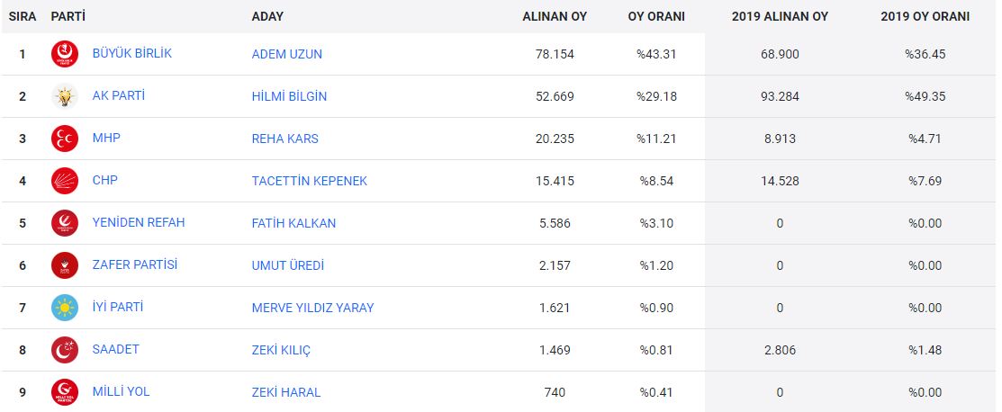Viewport: 1002px width, 412px height.
Task: Open candidate MERVE YILDIZ YARAY's link
Action: 312,308
